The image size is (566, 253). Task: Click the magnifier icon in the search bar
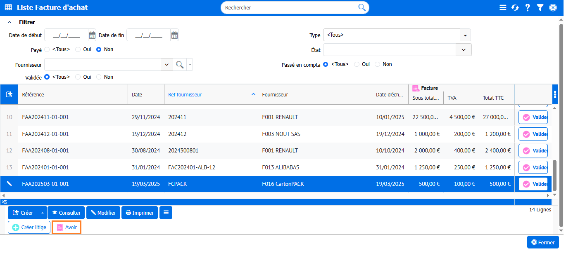362,7
